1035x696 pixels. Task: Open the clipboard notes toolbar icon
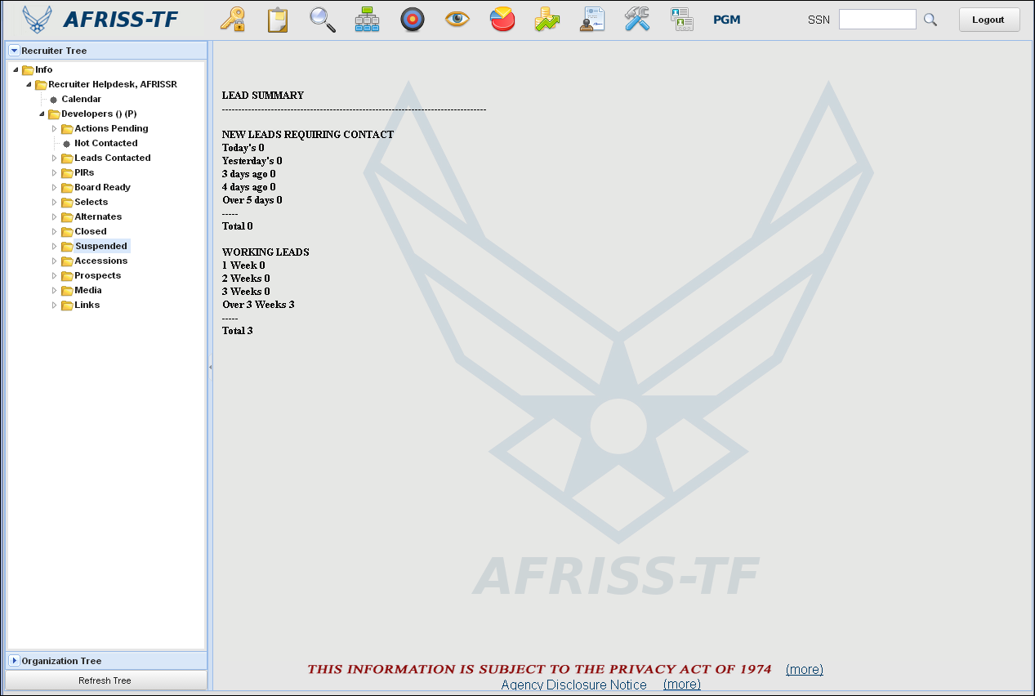click(x=278, y=20)
